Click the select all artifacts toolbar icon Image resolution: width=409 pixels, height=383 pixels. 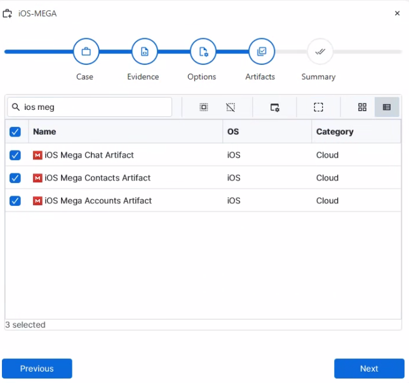point(204,107)
